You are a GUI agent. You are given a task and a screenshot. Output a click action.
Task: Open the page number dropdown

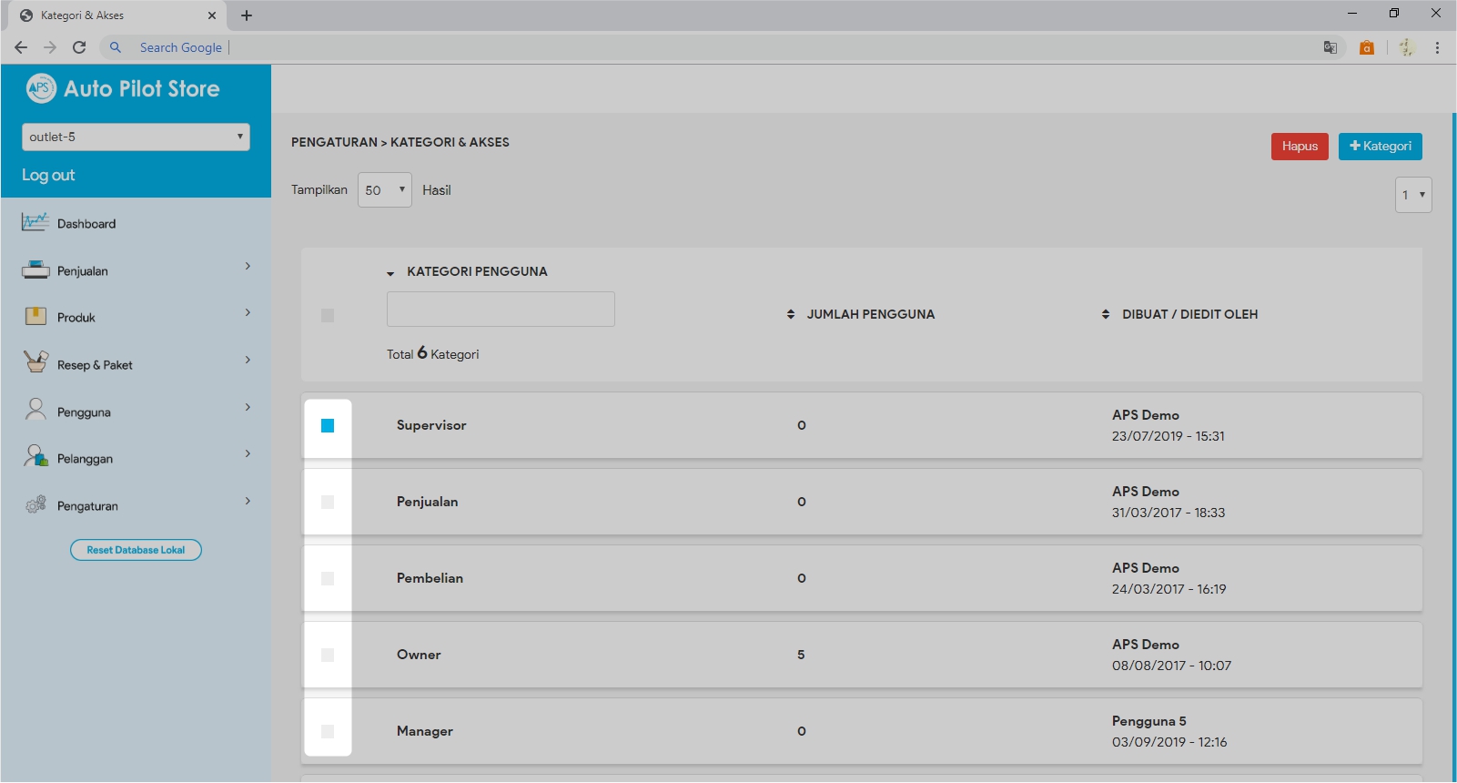(1412, 195)
